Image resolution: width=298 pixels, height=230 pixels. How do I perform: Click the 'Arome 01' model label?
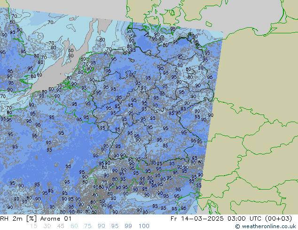[x=55, y=219]
